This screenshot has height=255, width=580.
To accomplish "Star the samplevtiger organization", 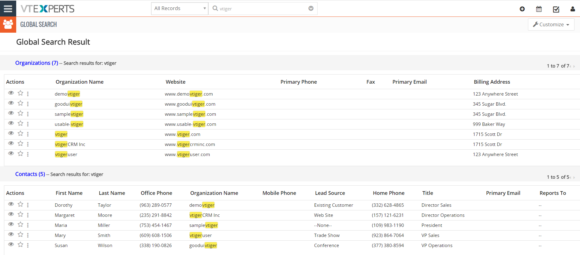I will (x=20, y=113).
